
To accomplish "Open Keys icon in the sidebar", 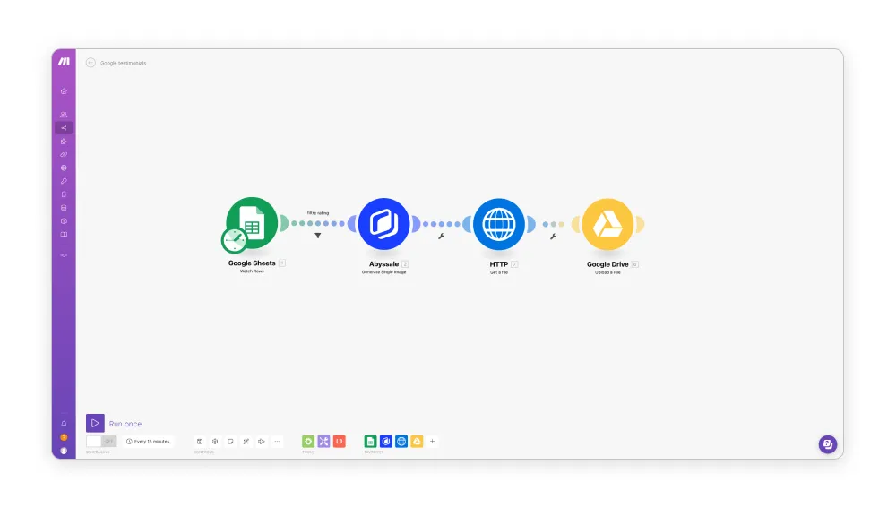I will [64, 181].
